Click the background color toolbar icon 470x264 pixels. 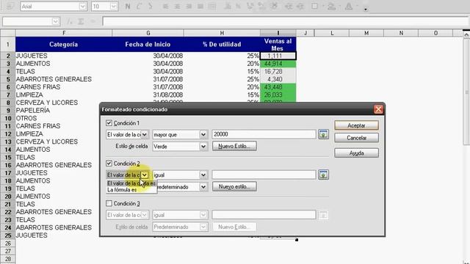[x=331, y=7]
